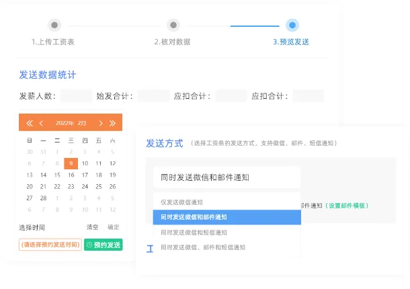Click the 请选择预约发送时间 field
Viewport: 410px width, 289px height.
50,245
